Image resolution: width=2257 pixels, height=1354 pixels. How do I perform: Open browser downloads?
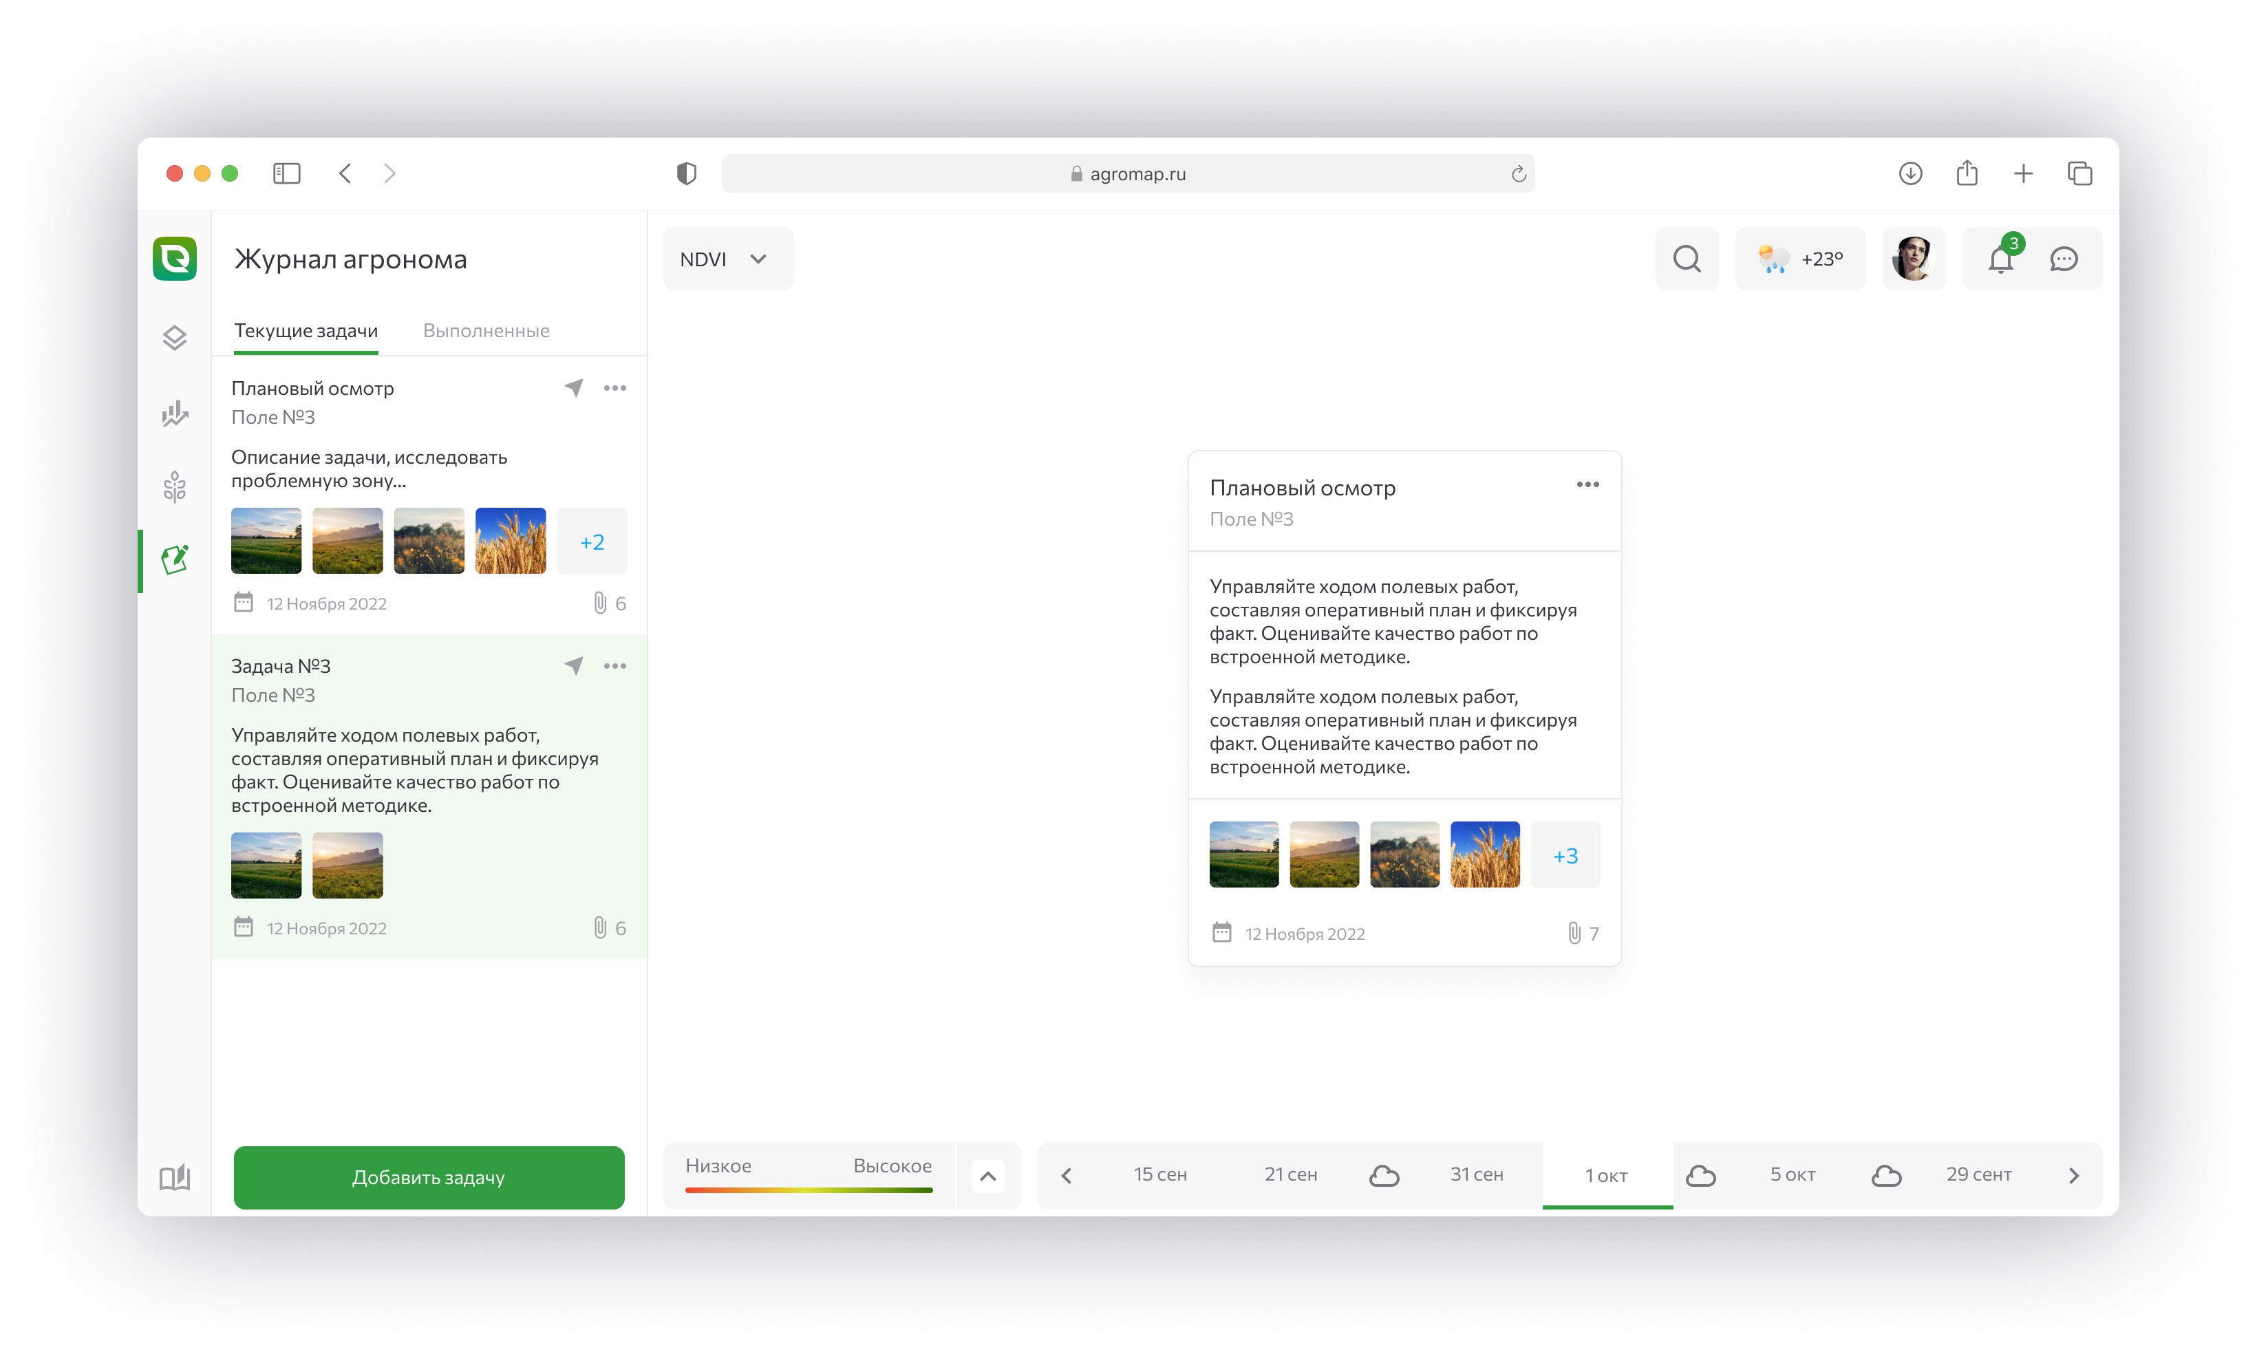click(1910, 173)
